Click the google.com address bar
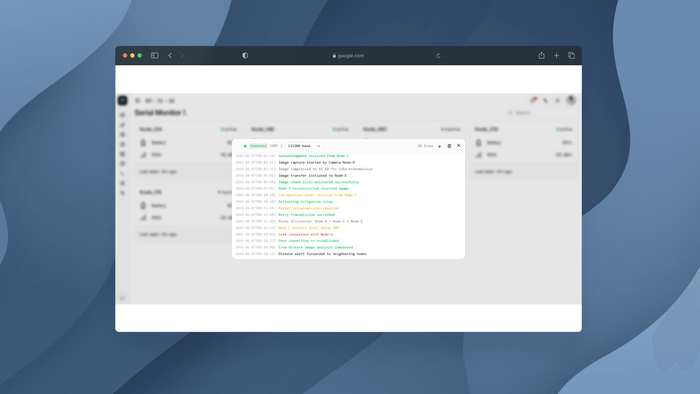700x394 pixels. tap(348, 55)
